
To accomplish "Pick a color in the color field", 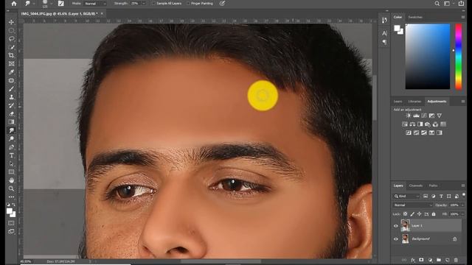I will click(428, 57).
